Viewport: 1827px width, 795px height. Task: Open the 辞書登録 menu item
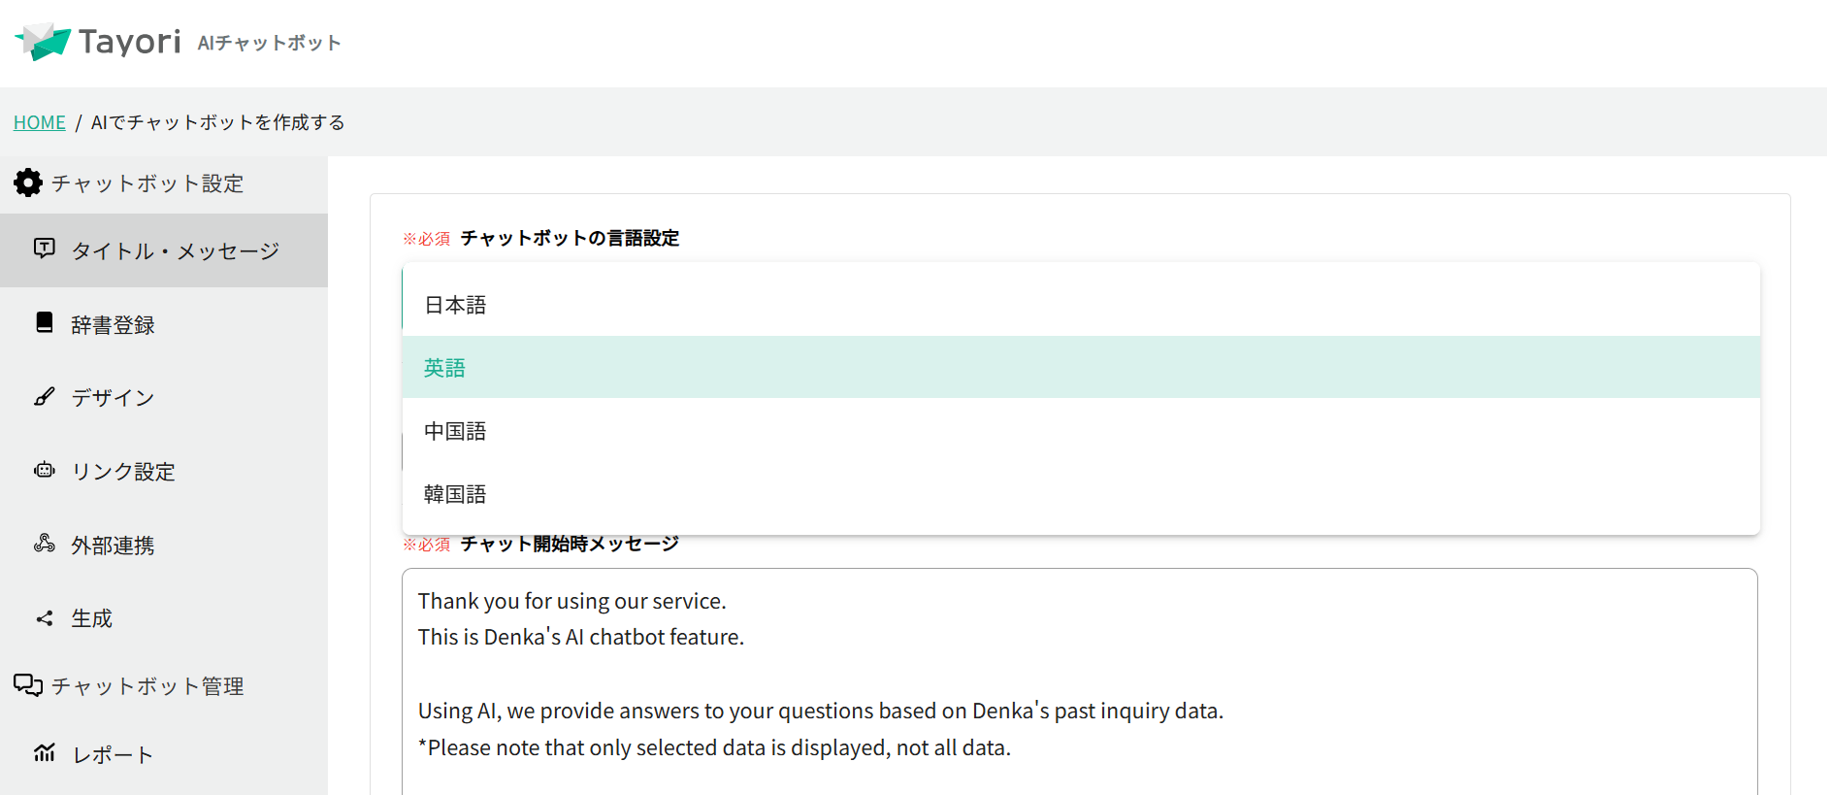coord(113,325)
